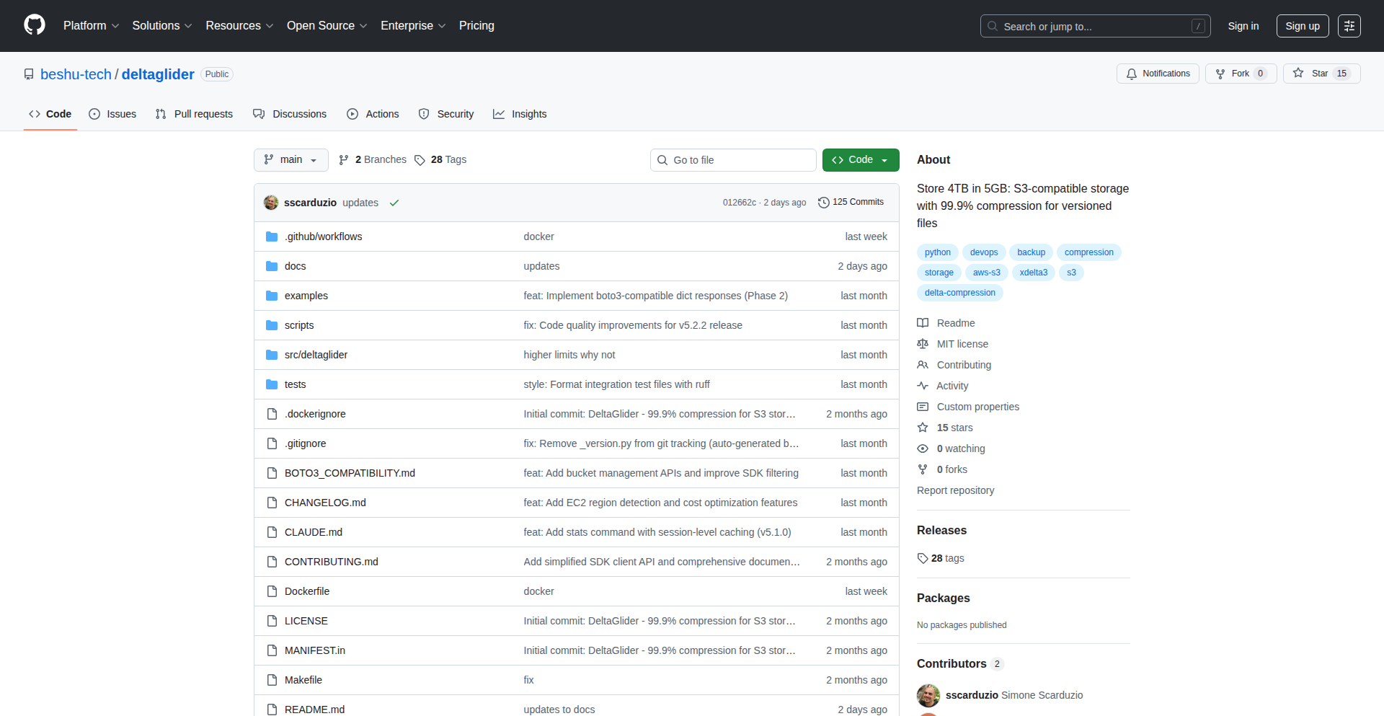Image resolution: width=1384 pixels, height=716 pixels.
Task: Open the 28 tags releases link
Action: coord(941,558)
